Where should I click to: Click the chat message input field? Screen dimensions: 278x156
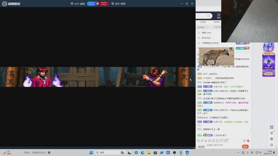click(223, 145)
